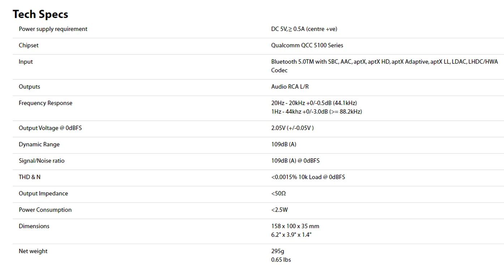The width and height of the screenshot is (504, 265).
Task: Click the Audio RCA L/R value
Action: click(290, 87)
